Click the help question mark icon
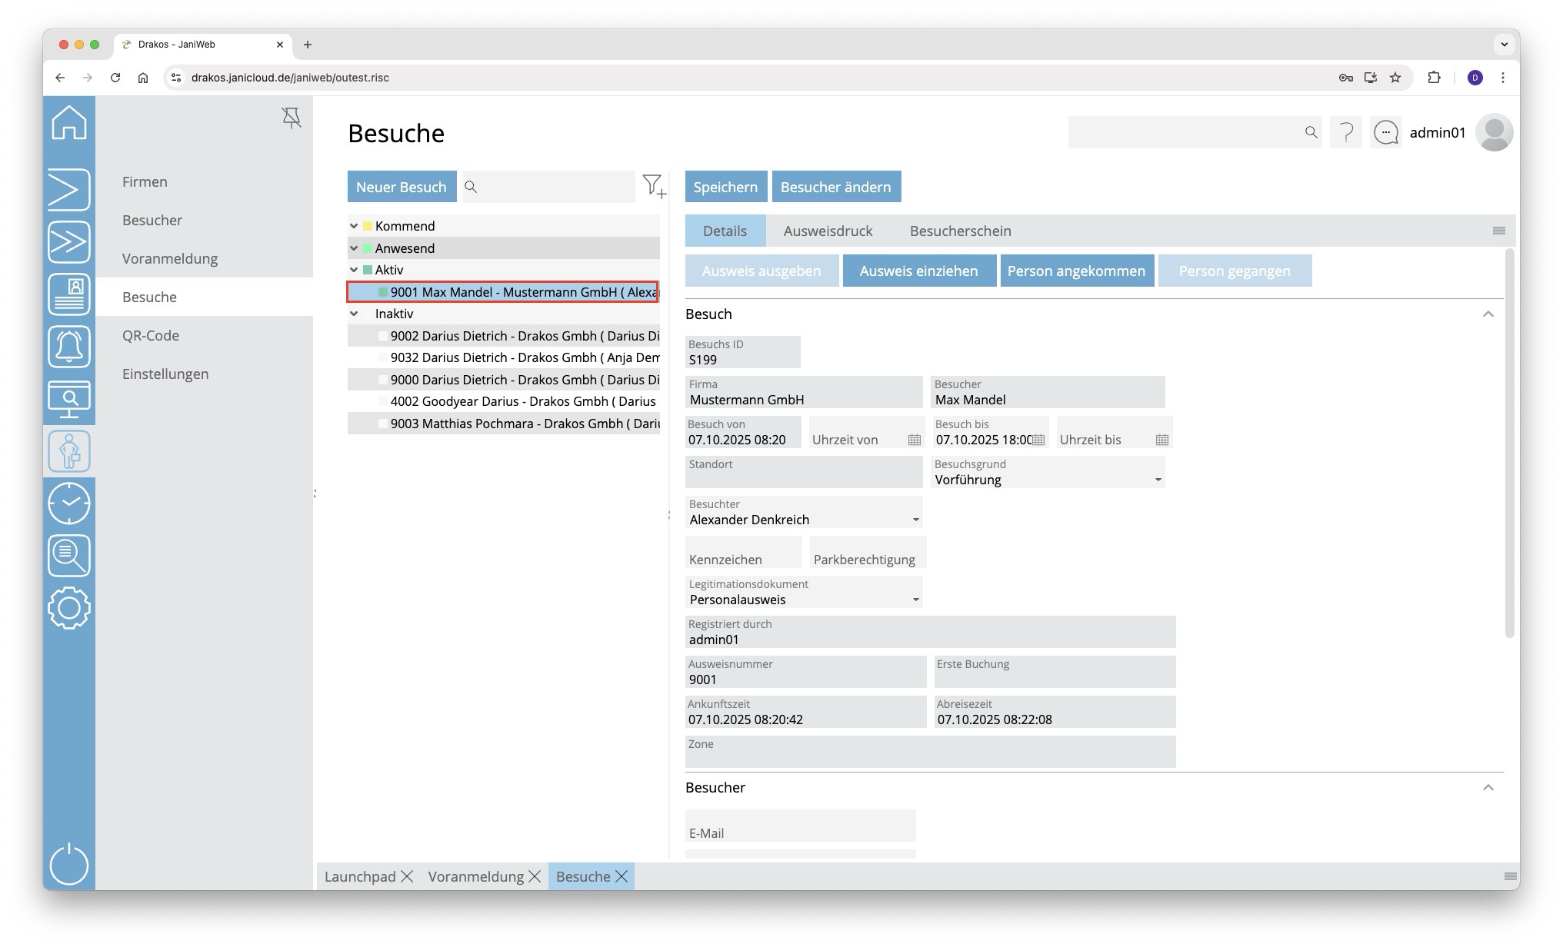Viewport: 1563px width, 947px height. click(1346, 133)
